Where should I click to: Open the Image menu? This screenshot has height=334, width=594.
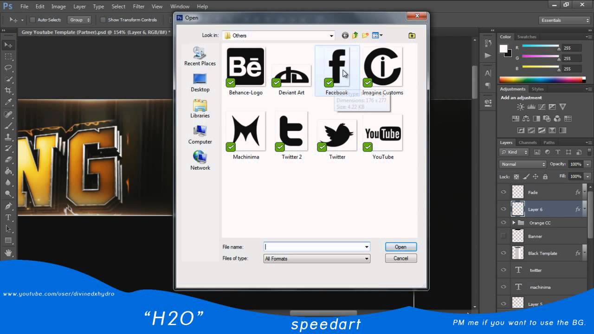[58, 6]
